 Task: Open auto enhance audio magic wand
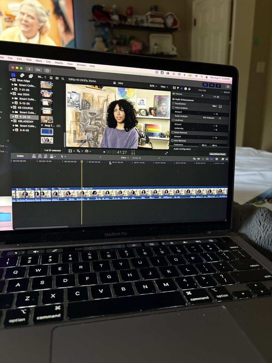(x=220, y=118)
